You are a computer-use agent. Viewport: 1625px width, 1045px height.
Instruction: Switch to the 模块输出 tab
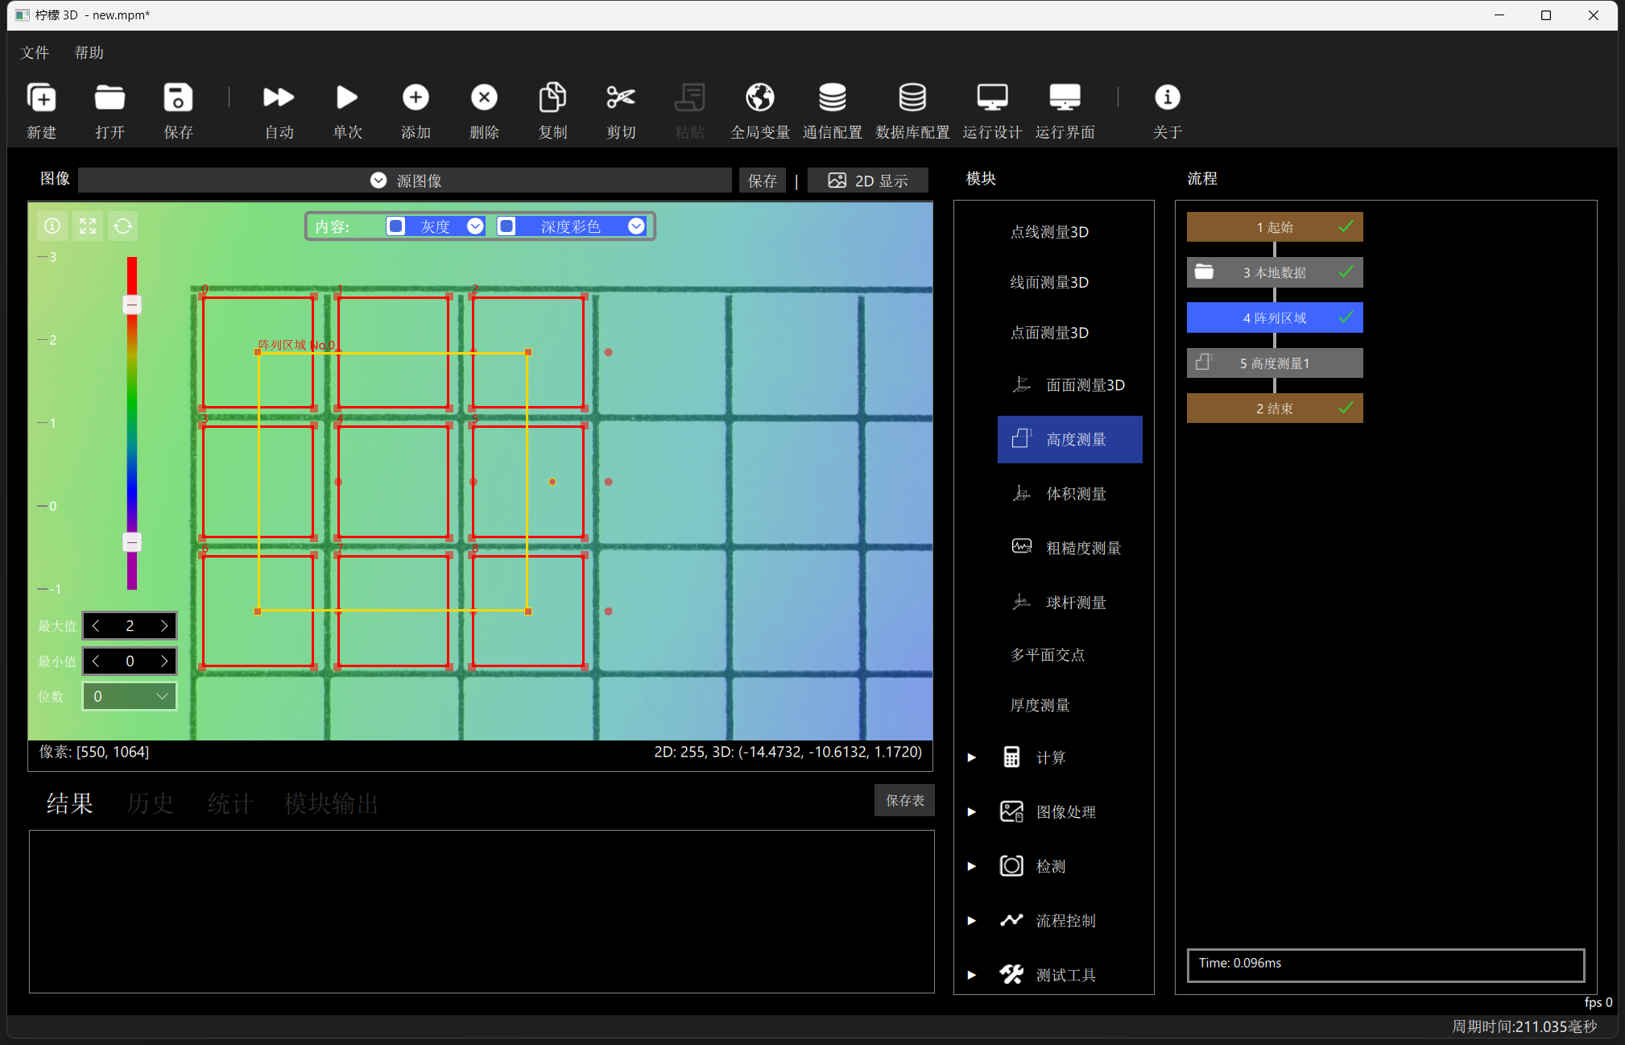click(x=331, y=803)
